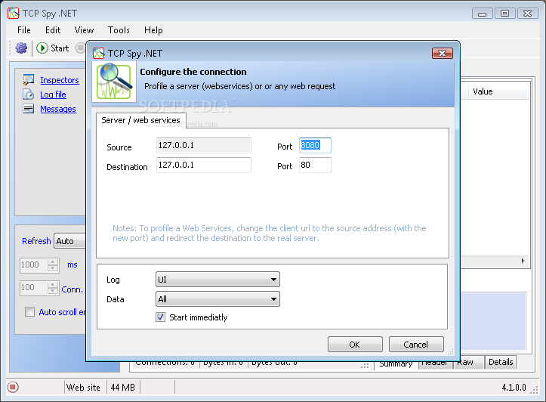
Task: Minimize the main TCP Spy window
Action: point(482,14)
